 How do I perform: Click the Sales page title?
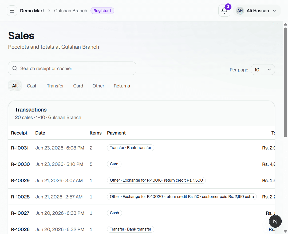[21, 36]
